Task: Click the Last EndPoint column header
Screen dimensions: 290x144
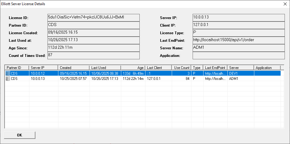Action: pyautogui.click(x=215, y=68)
